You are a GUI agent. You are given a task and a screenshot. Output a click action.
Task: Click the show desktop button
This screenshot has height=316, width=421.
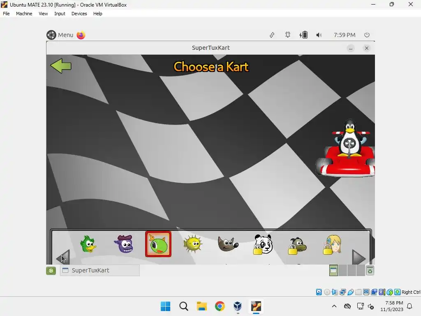click(x=51, y=271)
